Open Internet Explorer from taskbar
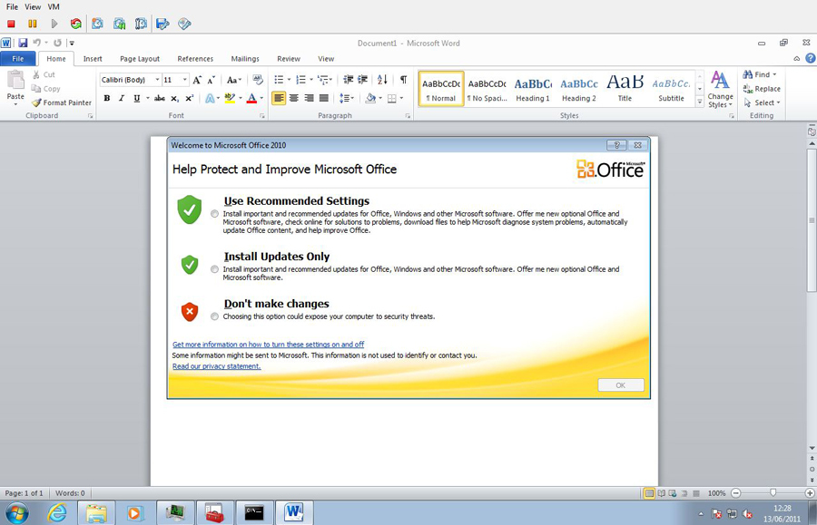The height and width of the screenshot is (525, 817). pos(57,513)
